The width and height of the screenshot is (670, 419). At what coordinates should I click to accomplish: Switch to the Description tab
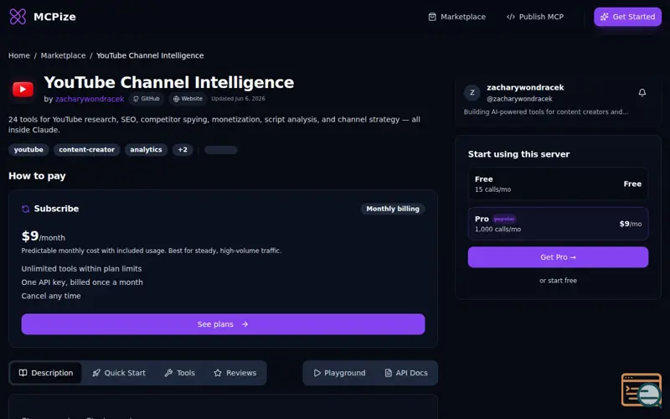coord(46,373)
